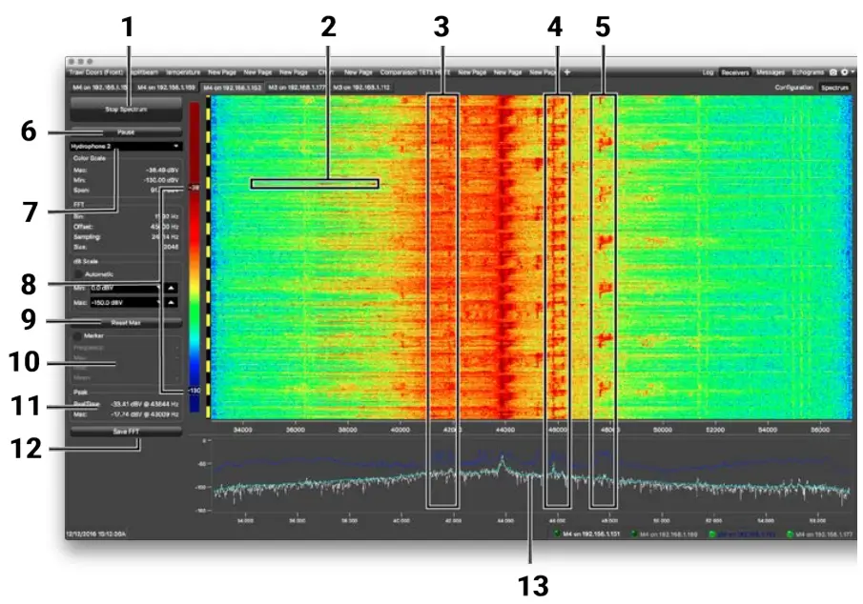
Task: Select the M4 on 192.168.1.153 receiver tab
Action: (232, 88)
